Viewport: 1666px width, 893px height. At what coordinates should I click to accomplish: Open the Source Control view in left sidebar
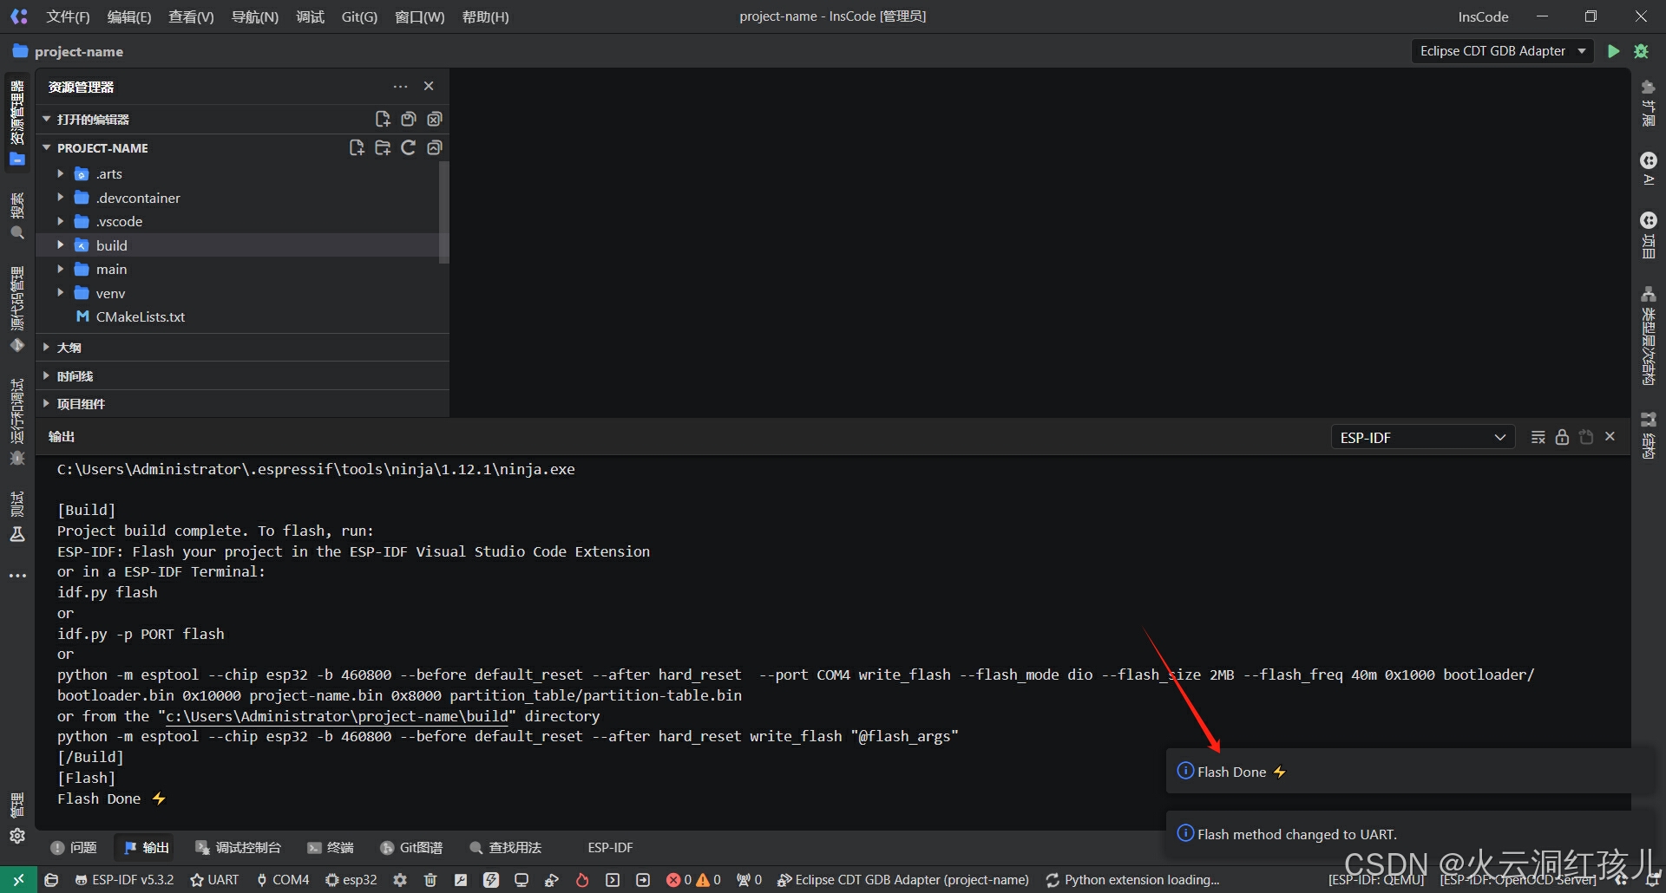pos(17,310)
